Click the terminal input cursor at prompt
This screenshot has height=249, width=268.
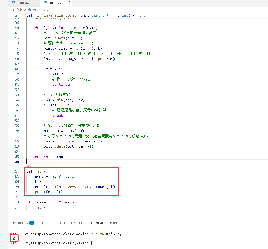92,243
